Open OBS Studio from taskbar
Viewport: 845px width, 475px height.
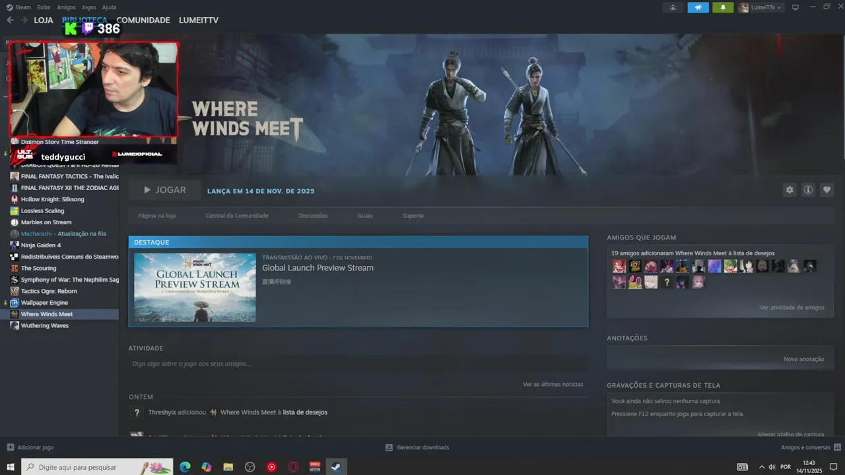tap(250, 467)
